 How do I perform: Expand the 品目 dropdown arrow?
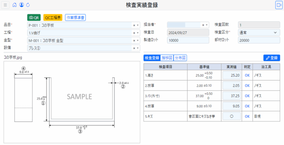coord(138,25)
